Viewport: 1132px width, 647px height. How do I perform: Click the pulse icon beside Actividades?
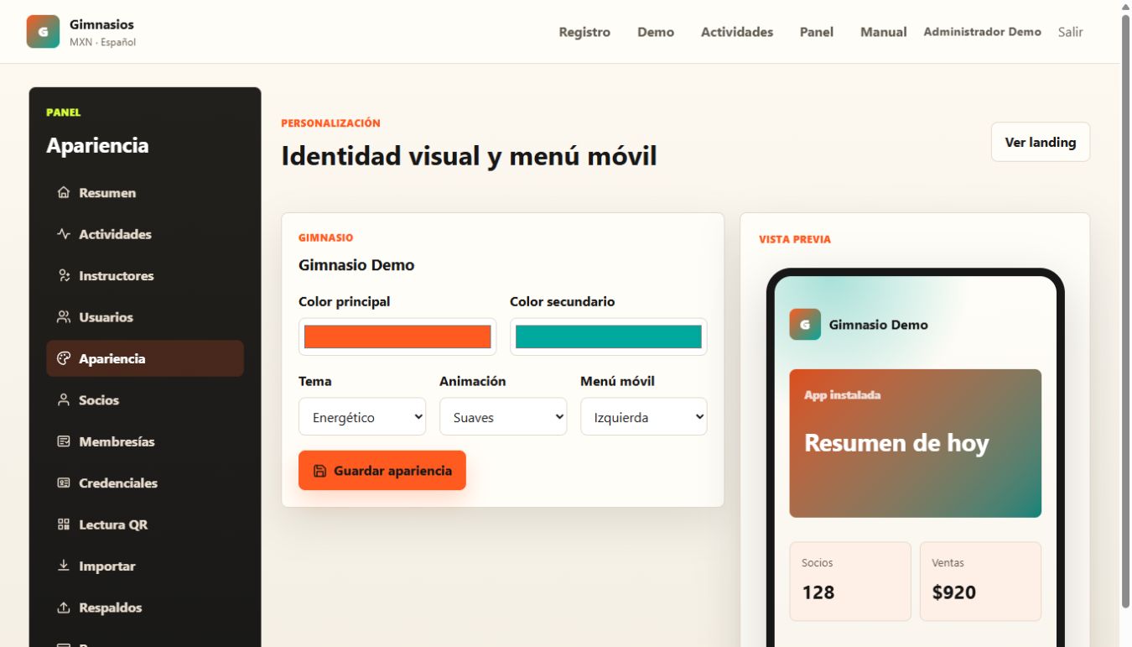point(64,234)
